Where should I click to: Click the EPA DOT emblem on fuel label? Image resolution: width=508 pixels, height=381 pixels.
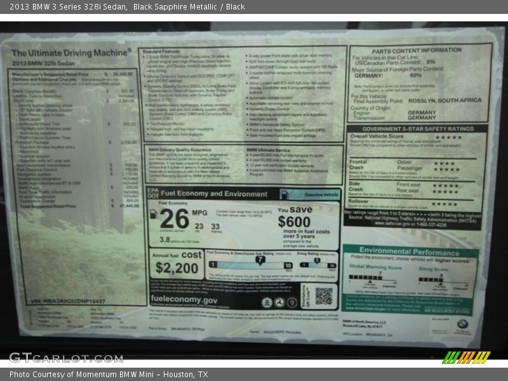pyautogui.click(x=152, y=192)
